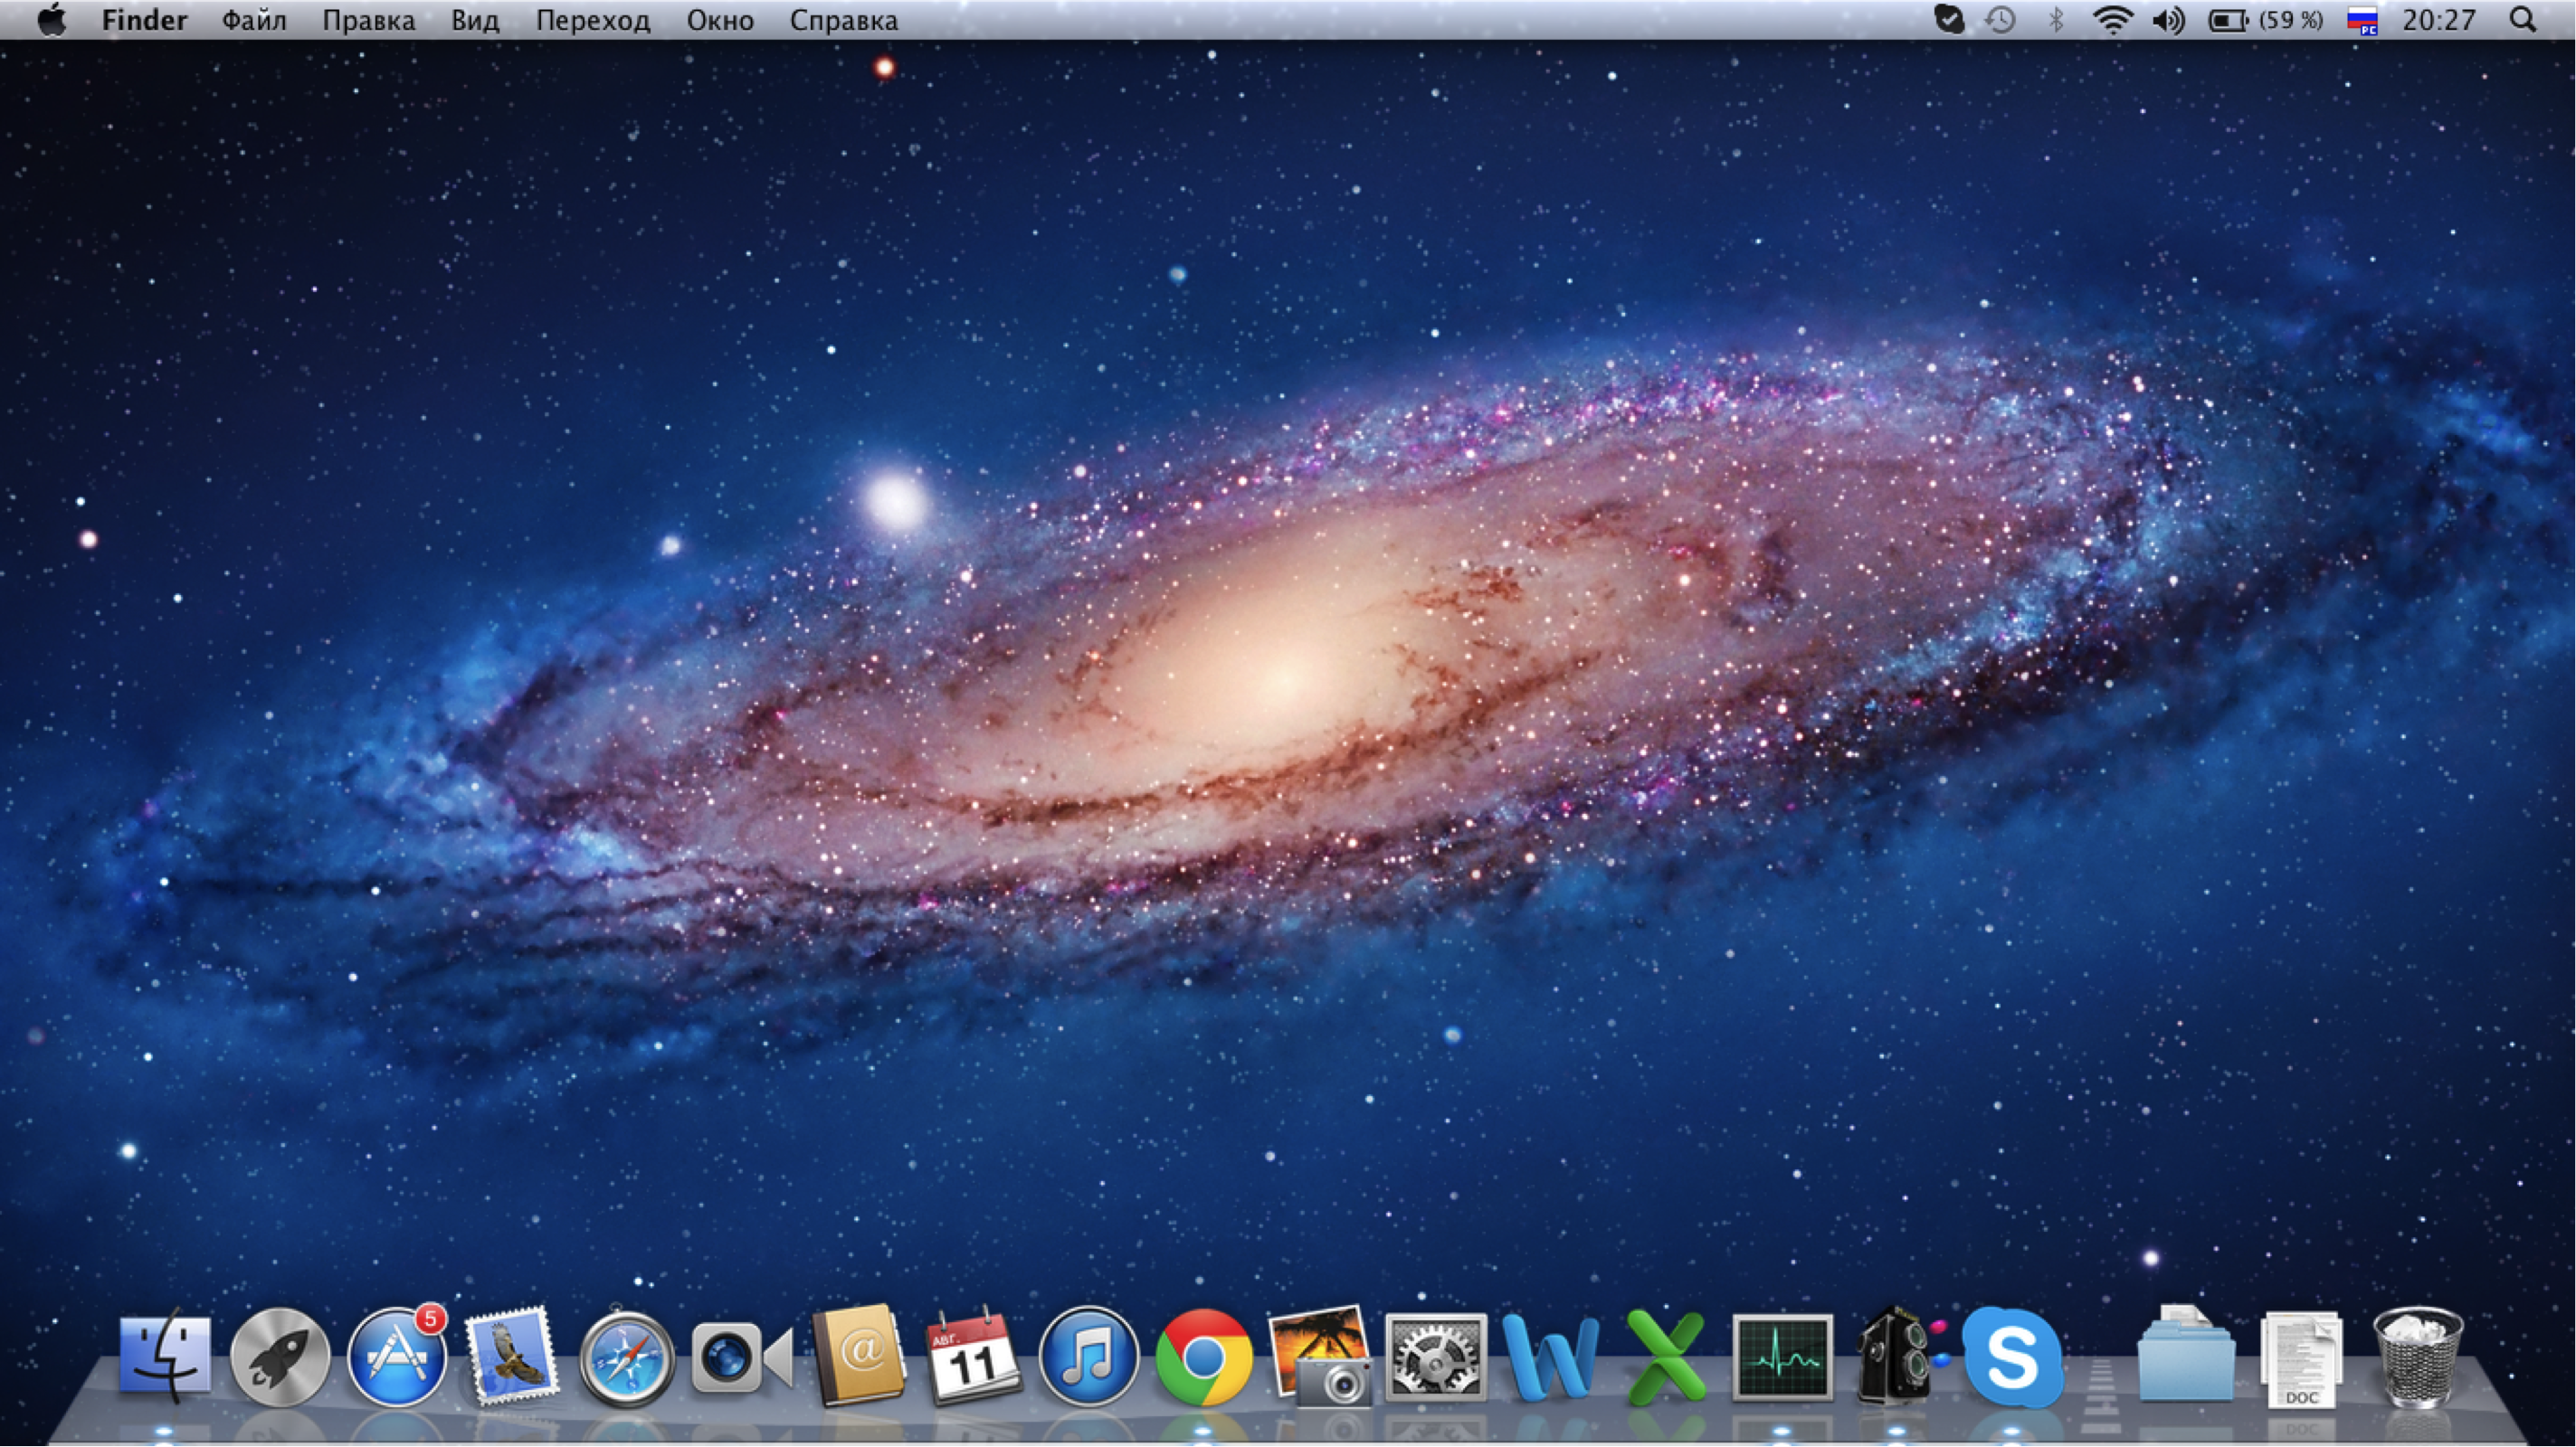Viewport: 2576px width, 1447px height.
Task: Open the Файл menu
Action: coord(254,20)
